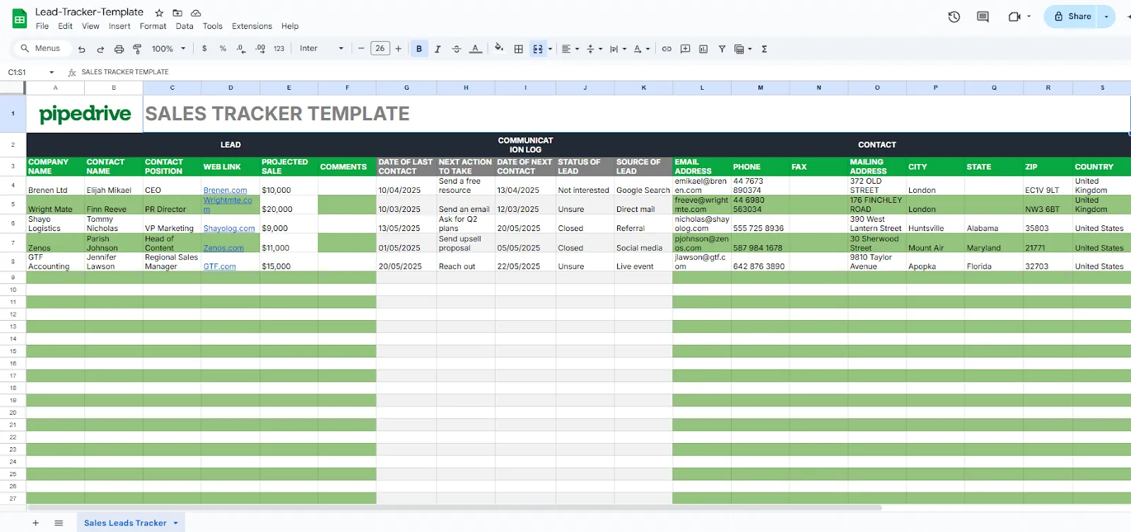This screenshot has height=532, width=1131.
Task: Toggle merge cells
Action: (x=538, y=49)
